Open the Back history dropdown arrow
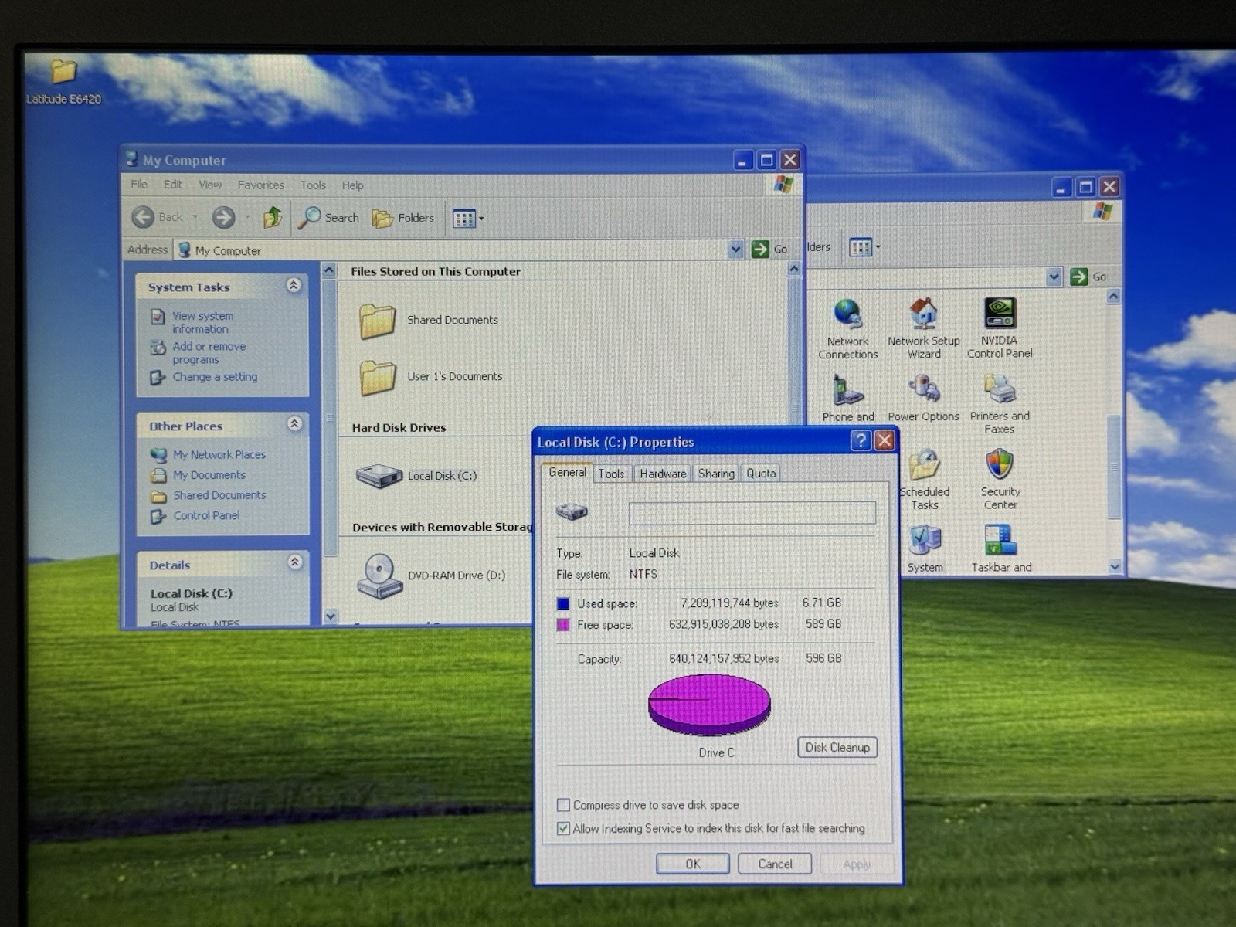Image resolution: width=1236 pixels, height=927 pixels. [x=195, y=218]
